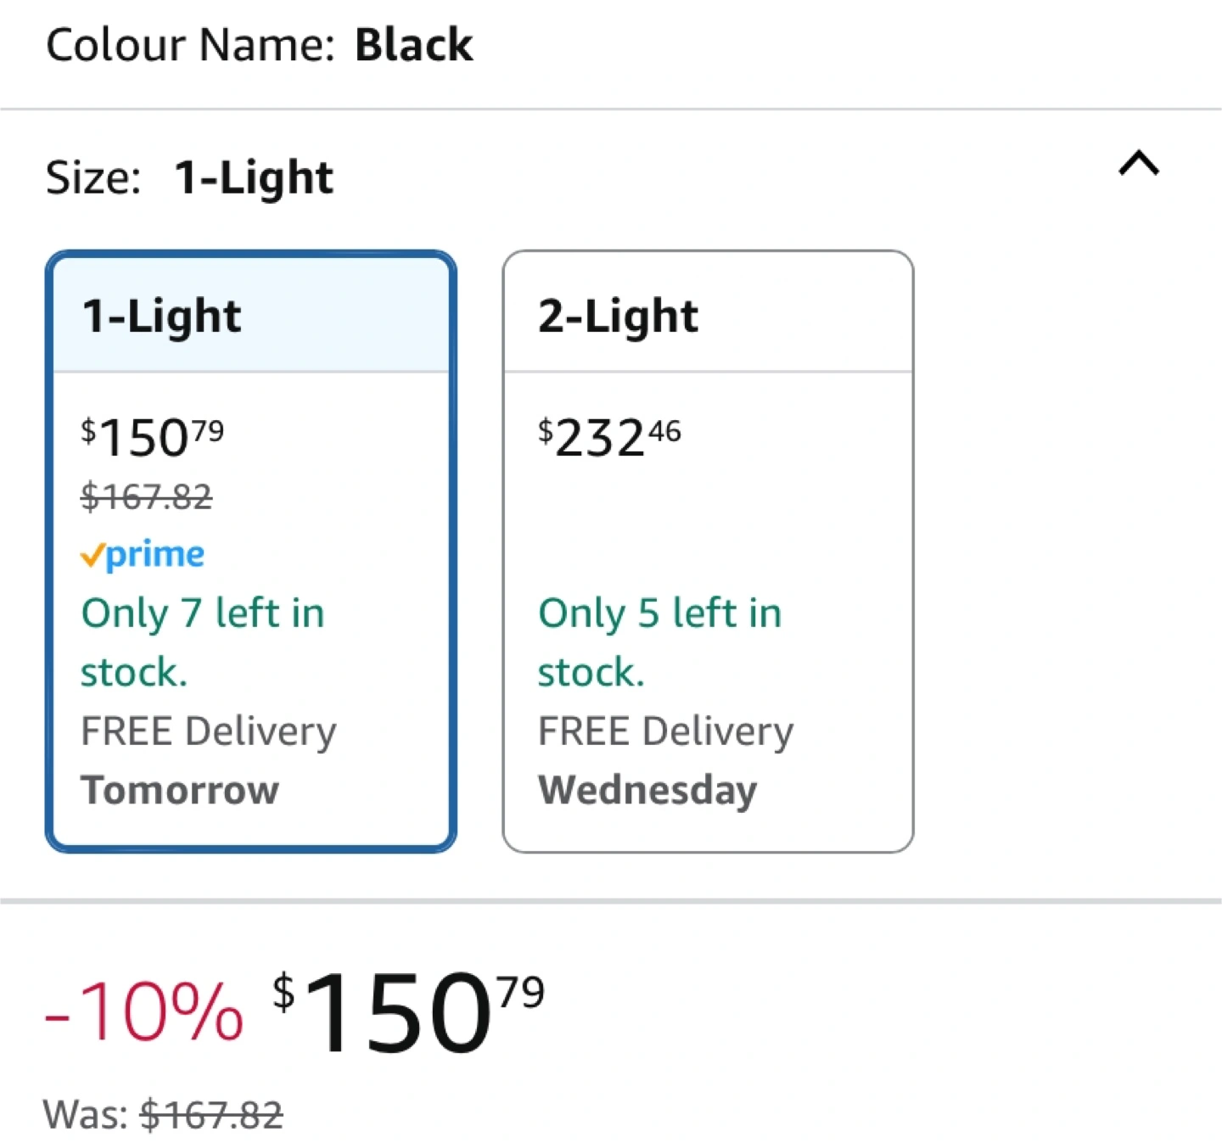
Task: Choose the 2-Light size option header
Action: click(708, 316)
